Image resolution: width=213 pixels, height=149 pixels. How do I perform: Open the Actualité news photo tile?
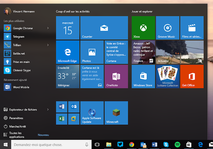click(180, 52)
